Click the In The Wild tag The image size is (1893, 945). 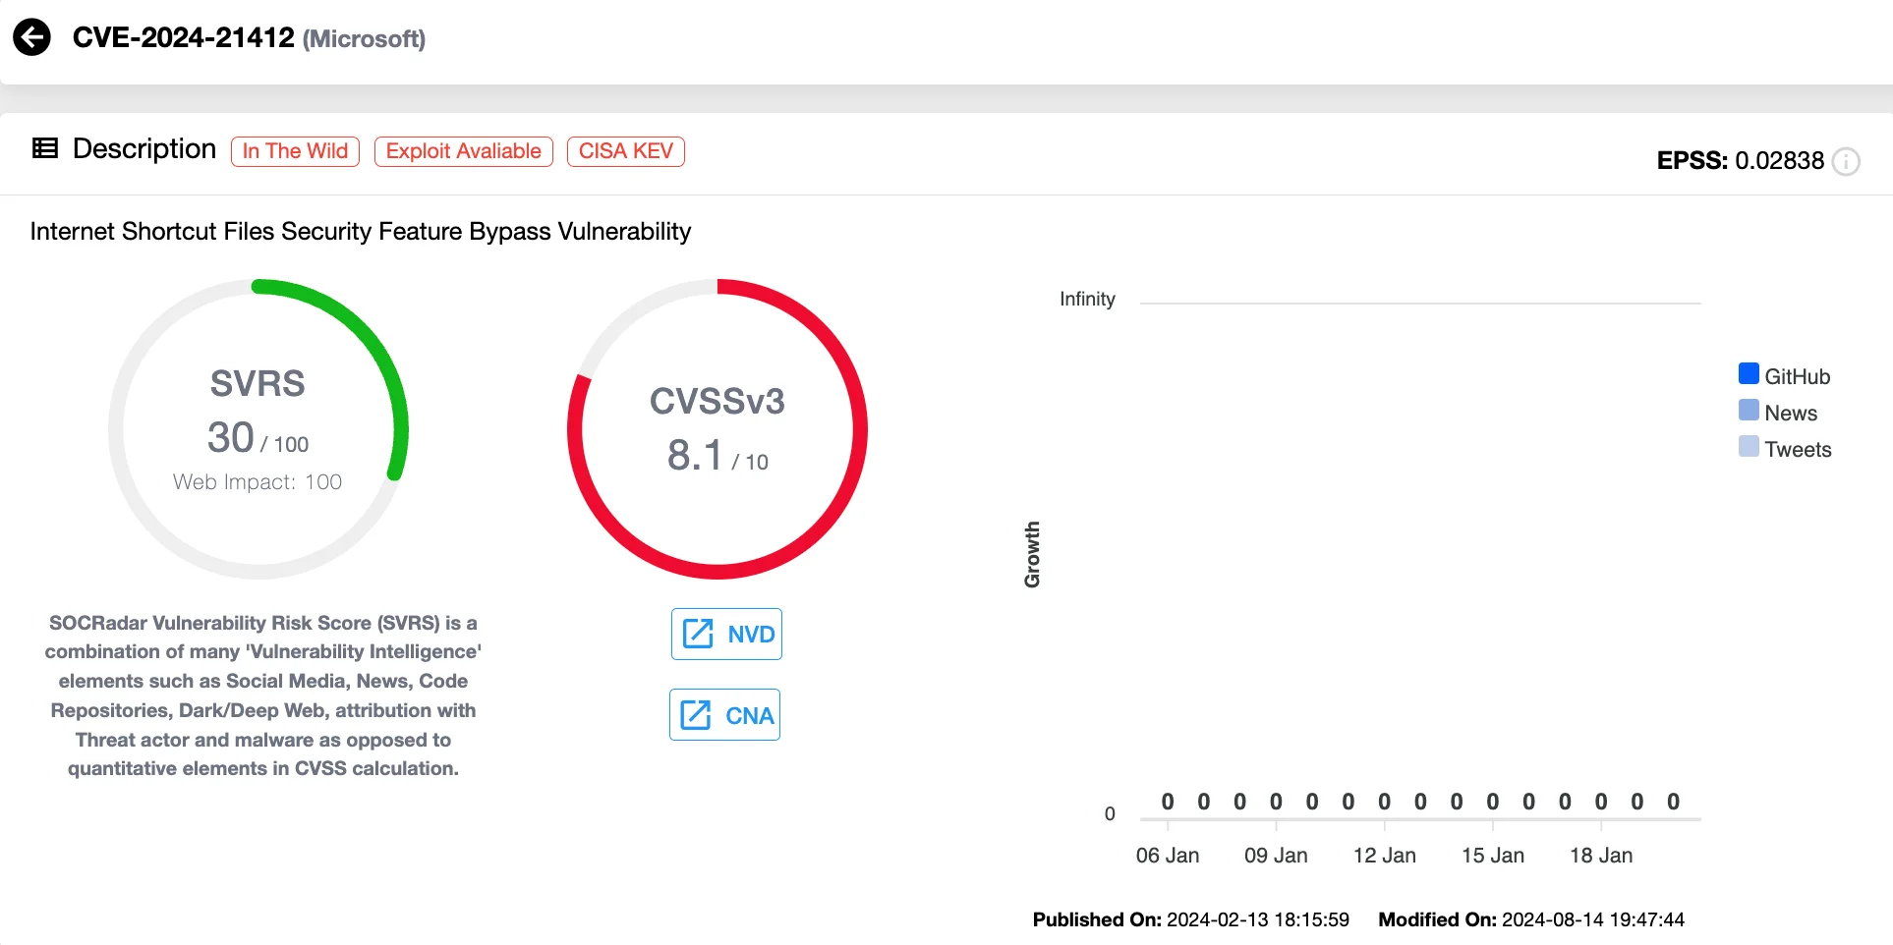[x=295, y=151]
